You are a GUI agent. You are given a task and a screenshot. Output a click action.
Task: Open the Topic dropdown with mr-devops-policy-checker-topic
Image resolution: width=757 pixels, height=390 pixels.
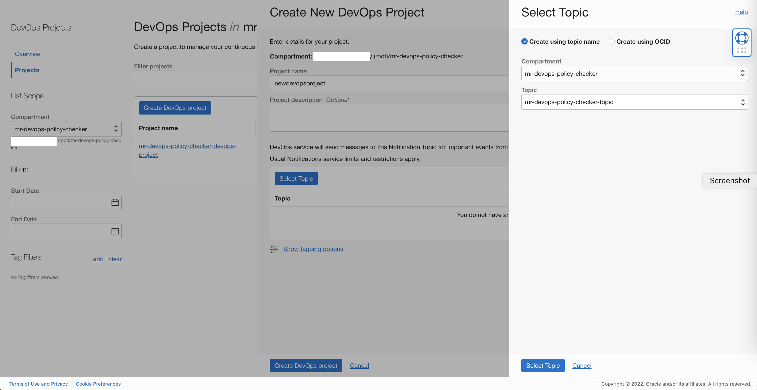[x=634, y=102]
